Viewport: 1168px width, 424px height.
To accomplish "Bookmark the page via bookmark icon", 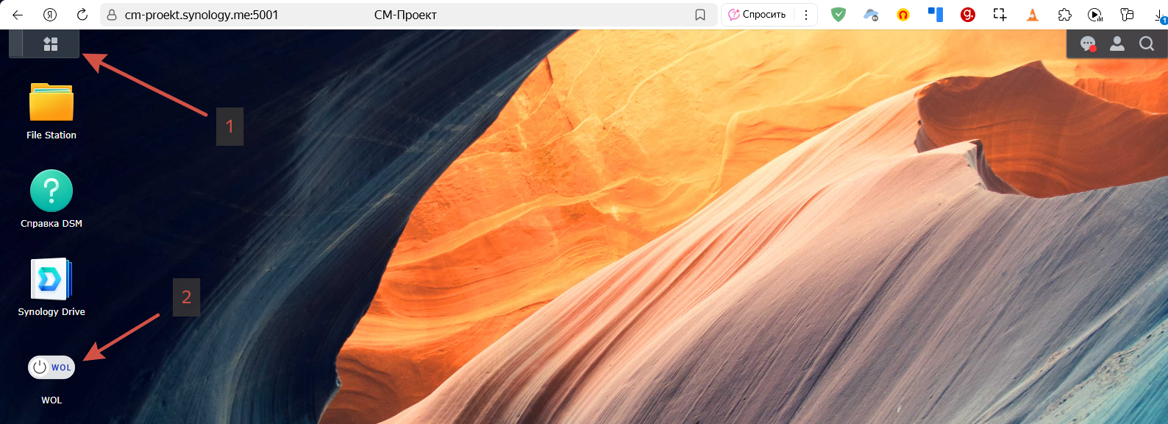I will coord(700,15).
